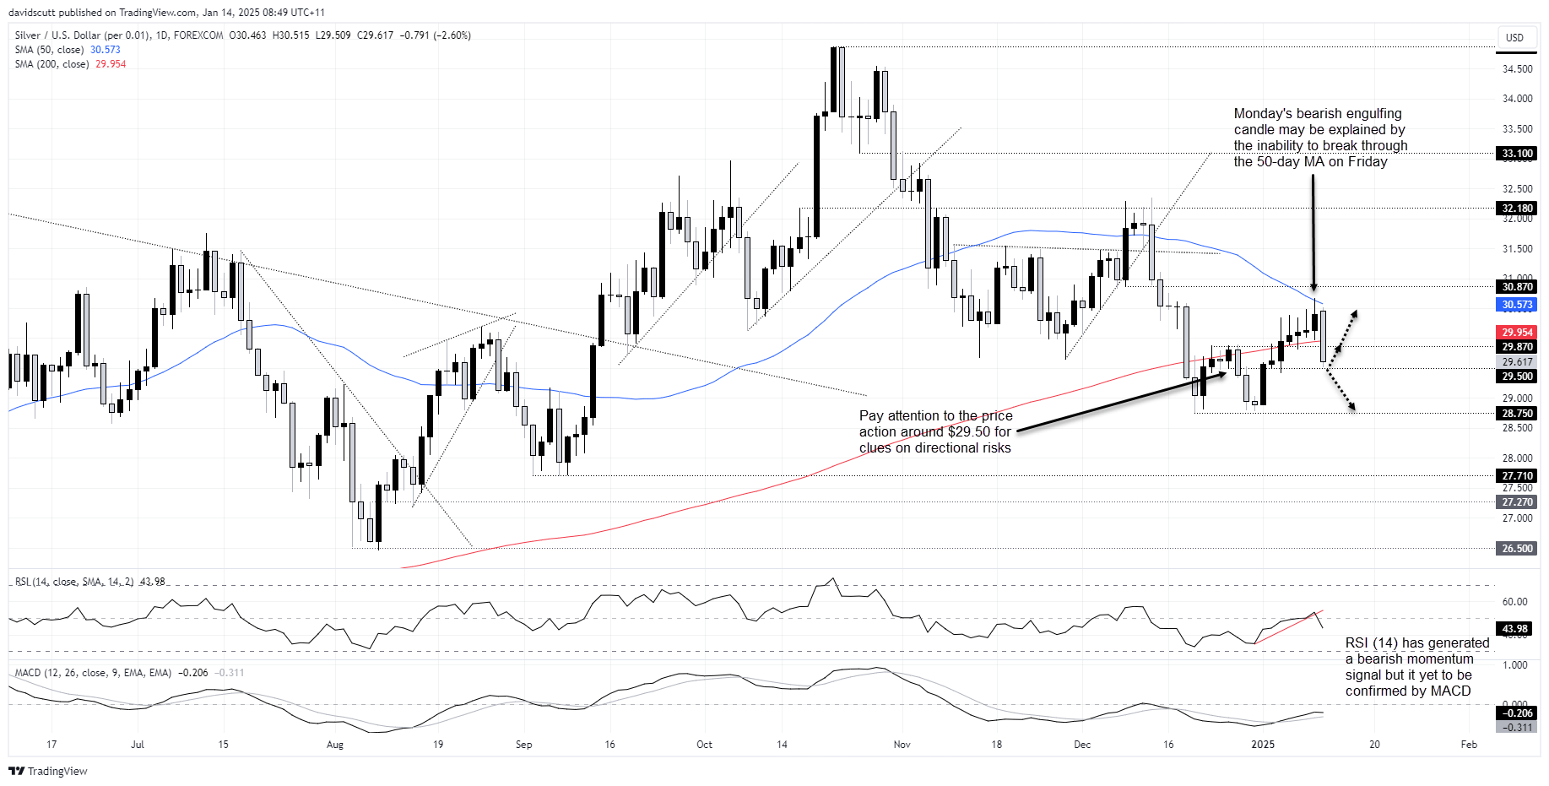
Task: Click the 29.617 current price label
Action: [1517, 362]
